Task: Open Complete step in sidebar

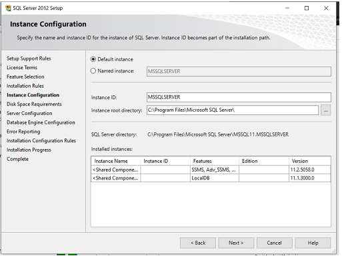Action: tap(17, 159)
